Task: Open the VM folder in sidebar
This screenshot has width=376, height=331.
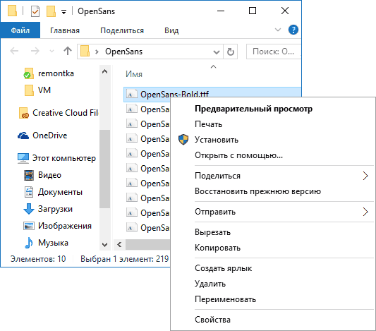Action: click(44, 90)
